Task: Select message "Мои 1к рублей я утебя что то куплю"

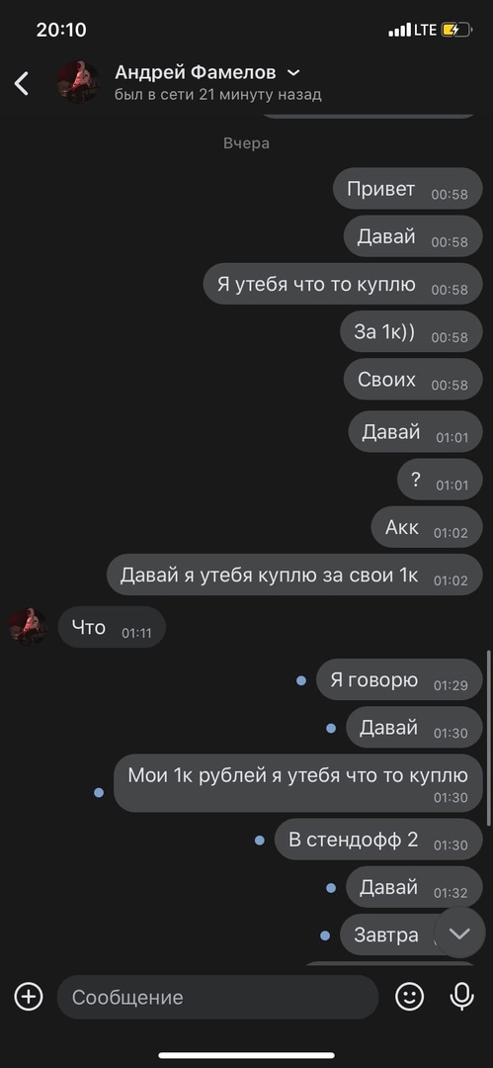Action: point(297,782)
